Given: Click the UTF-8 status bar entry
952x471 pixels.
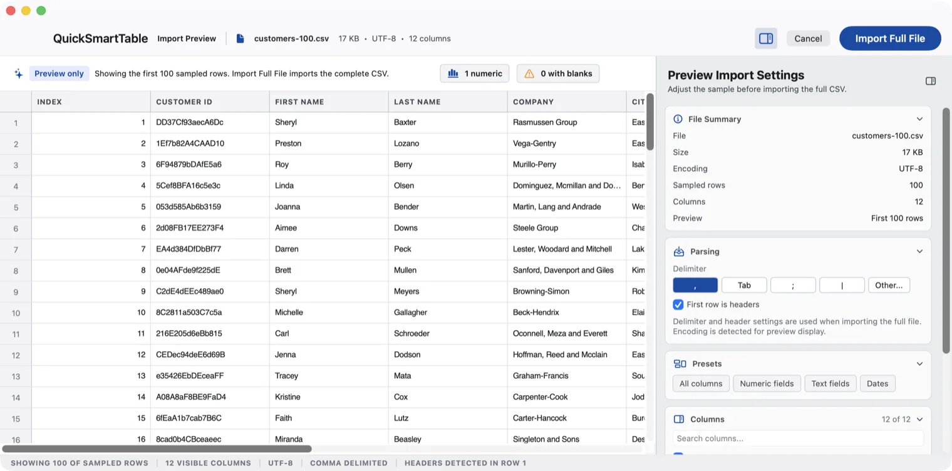Looking at the screenshot, I should click(281, 463).
